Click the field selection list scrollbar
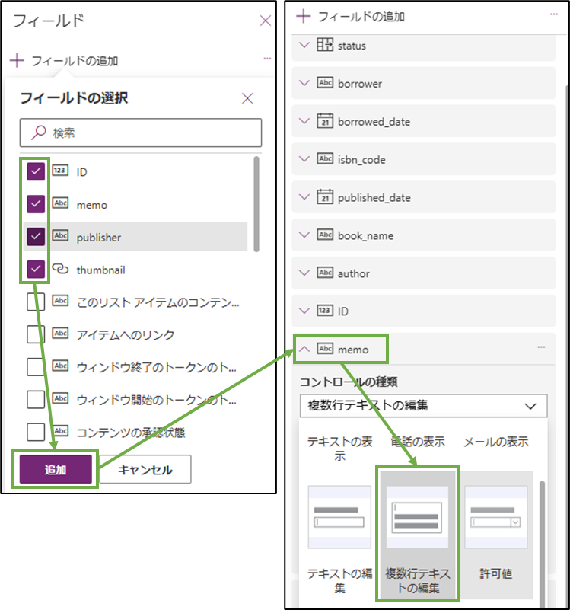 256,204
